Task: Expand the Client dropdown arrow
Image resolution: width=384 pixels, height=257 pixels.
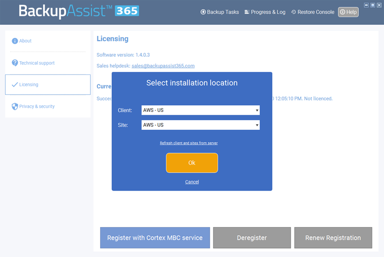Action: (x=257, y=111)
